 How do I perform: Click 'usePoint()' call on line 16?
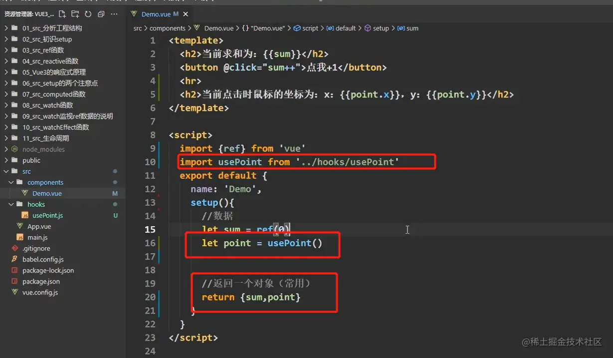tap(295, 243)
